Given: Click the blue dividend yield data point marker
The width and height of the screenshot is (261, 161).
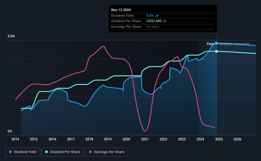Looking at the screenshot, I should [x=216, y=43].
